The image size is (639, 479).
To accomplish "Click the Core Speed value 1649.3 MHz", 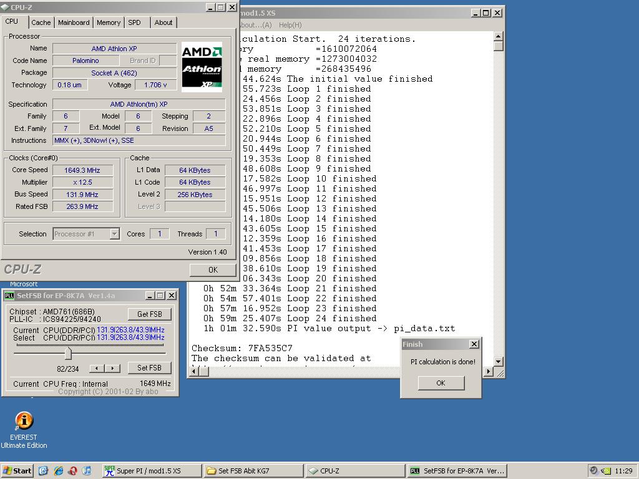I will [x=82, y=170].
